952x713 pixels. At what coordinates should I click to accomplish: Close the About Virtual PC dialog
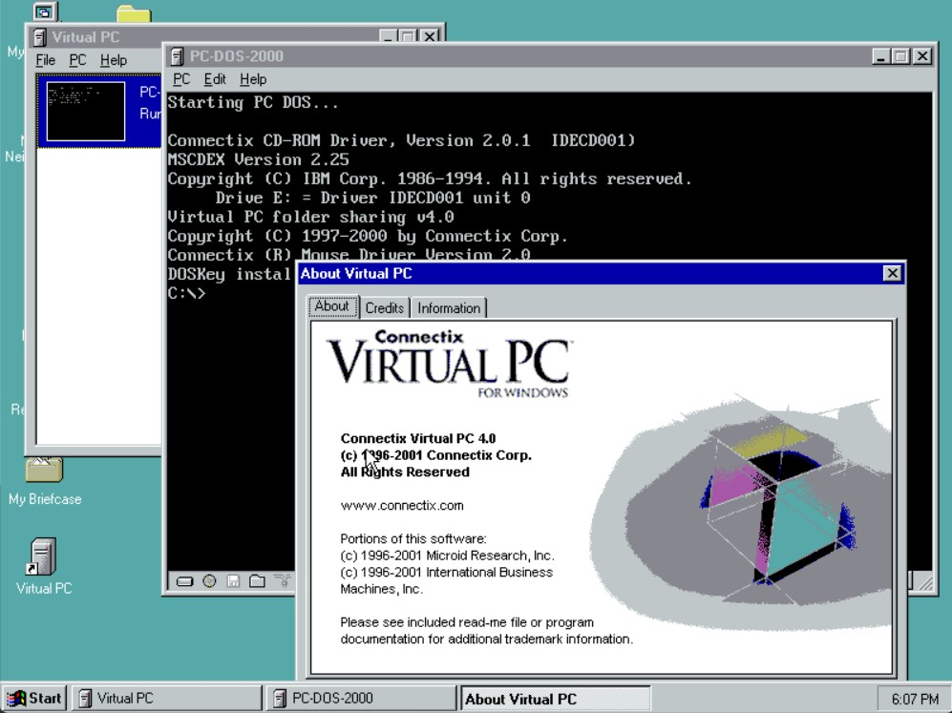click(892, 274)
